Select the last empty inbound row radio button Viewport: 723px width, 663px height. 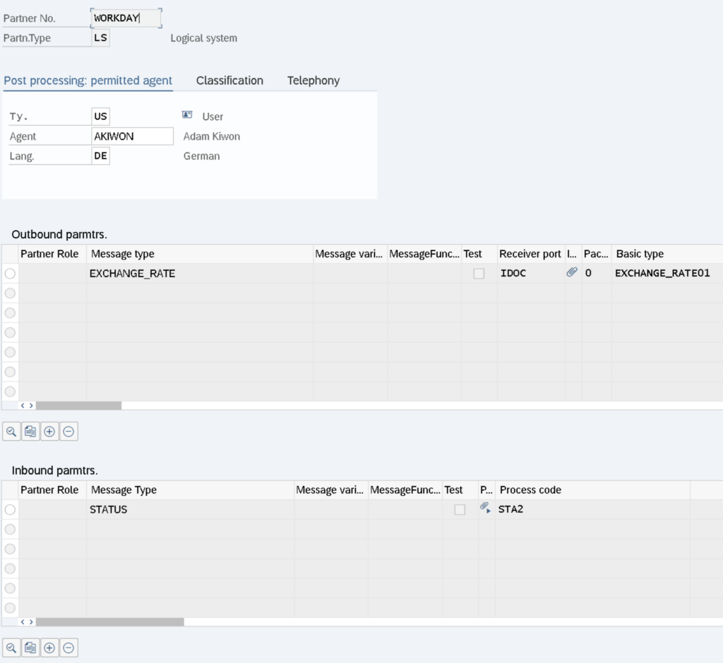[x=10, y=608]
